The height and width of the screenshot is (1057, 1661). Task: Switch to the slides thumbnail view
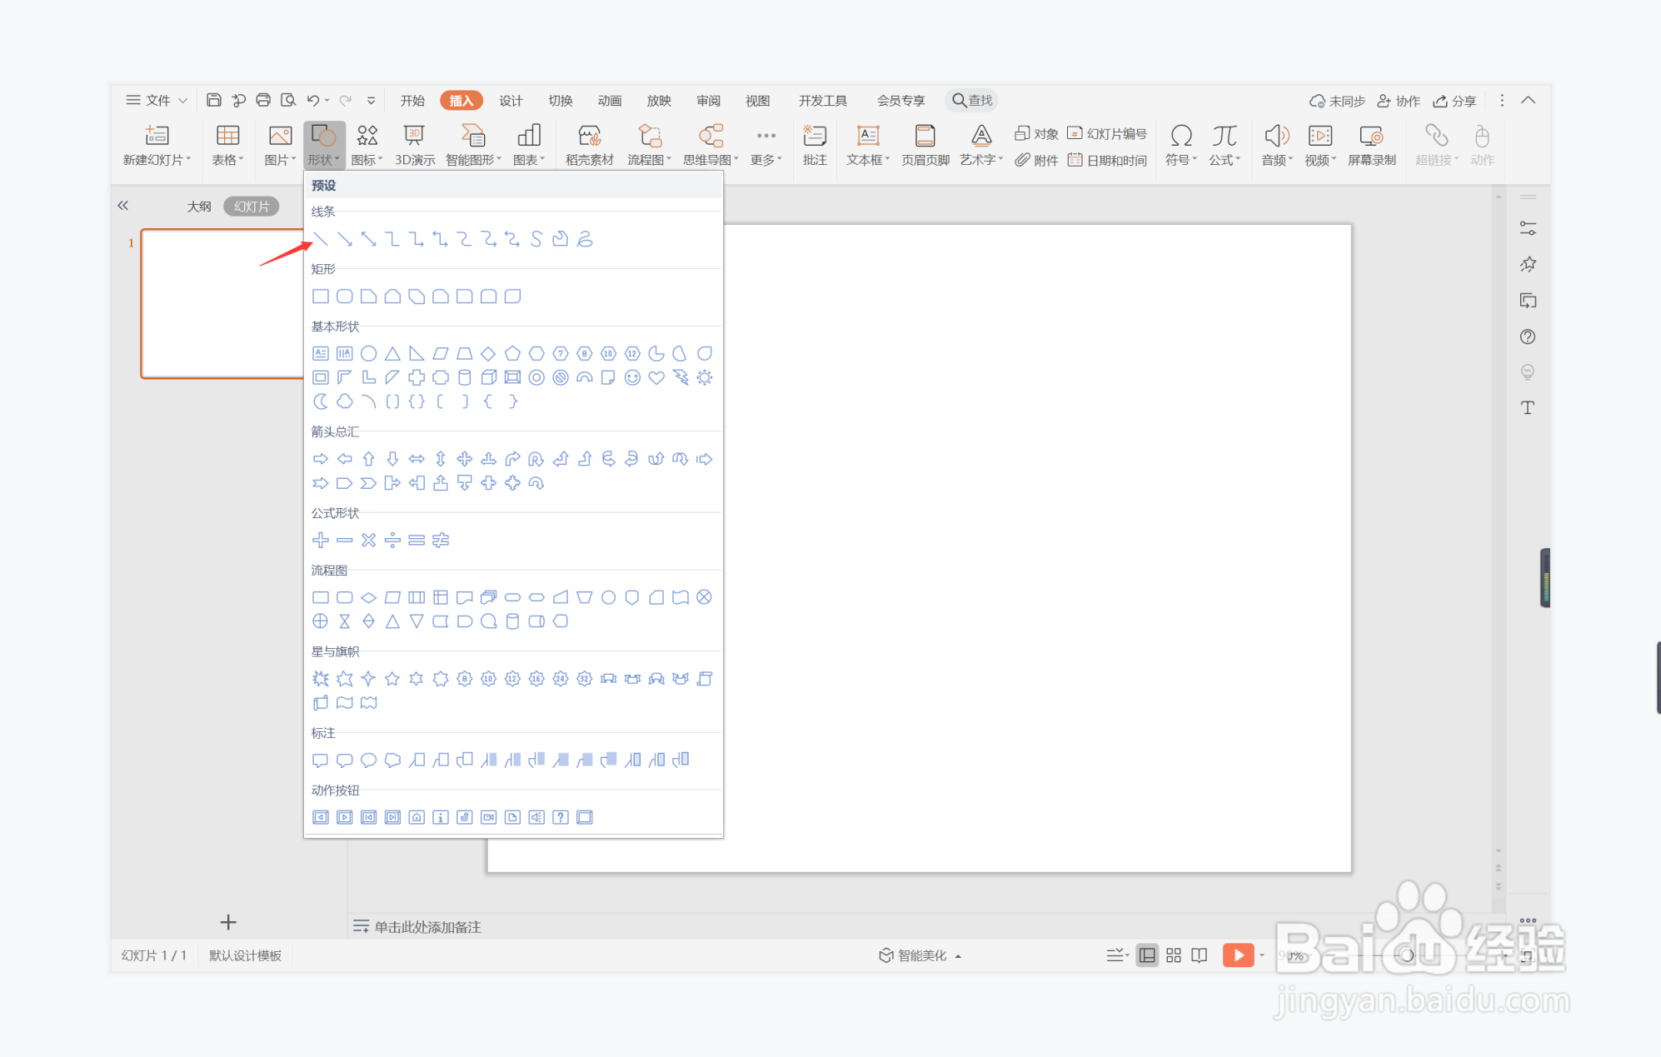(252, 207)
